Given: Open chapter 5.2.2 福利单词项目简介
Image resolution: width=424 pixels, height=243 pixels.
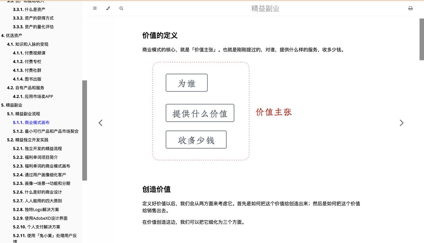Looking at the screenshot, I should 35,157.
